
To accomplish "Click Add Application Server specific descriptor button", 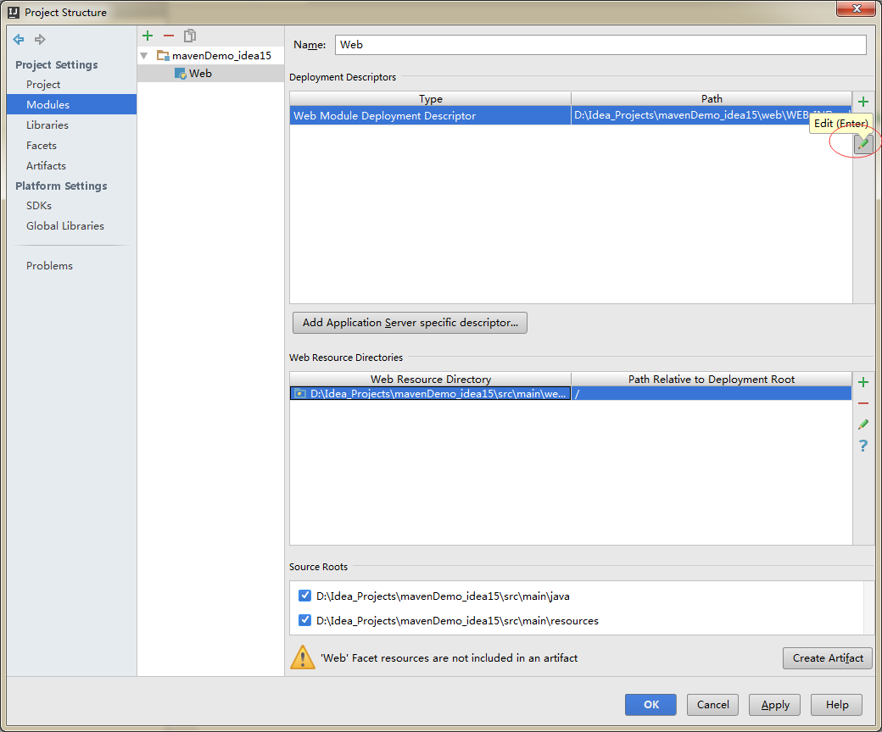I will pyautogui.click(x=410, y=323).
